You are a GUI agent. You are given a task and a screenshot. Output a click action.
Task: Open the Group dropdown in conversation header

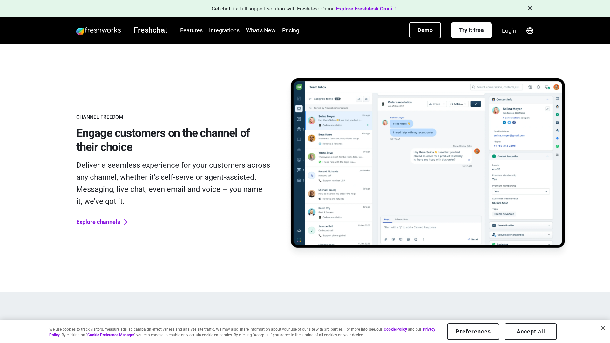tap(437, 104)
